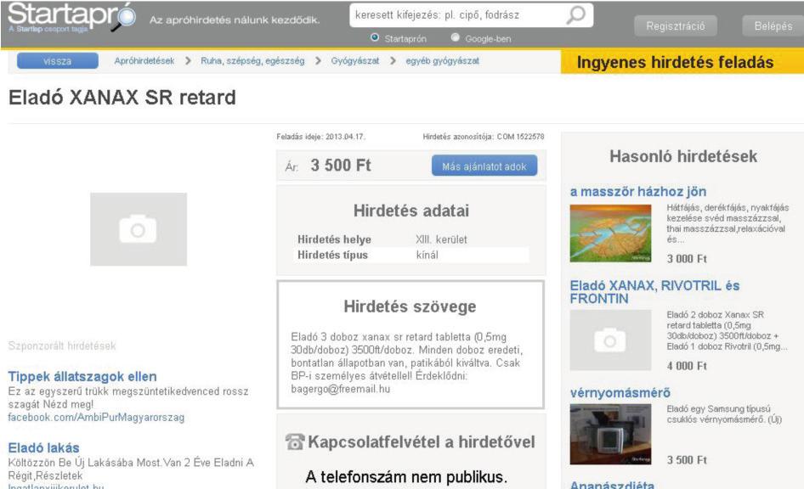
Task: Open Ruha, szépség, egészség breadcrumb
Action: [252, 61]
